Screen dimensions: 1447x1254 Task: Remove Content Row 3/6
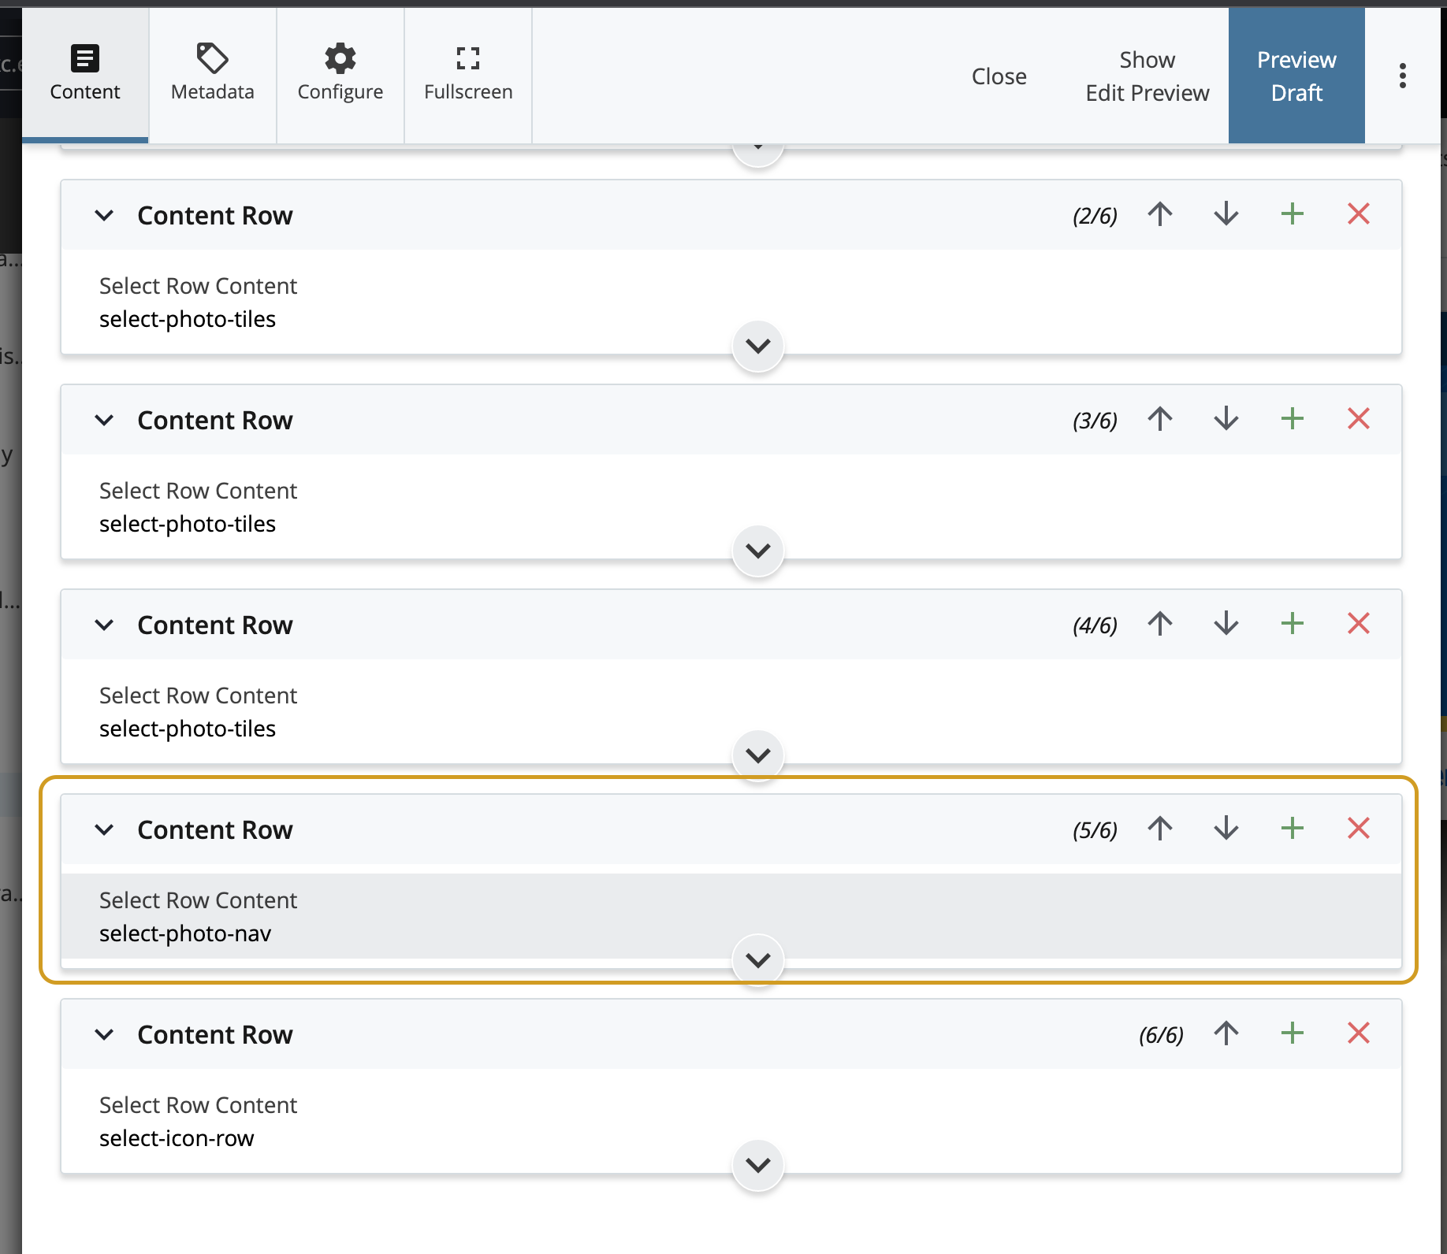(1359, 419)
